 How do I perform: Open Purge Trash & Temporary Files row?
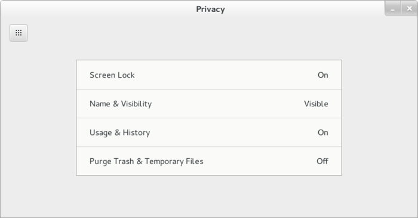pos(209,161)
